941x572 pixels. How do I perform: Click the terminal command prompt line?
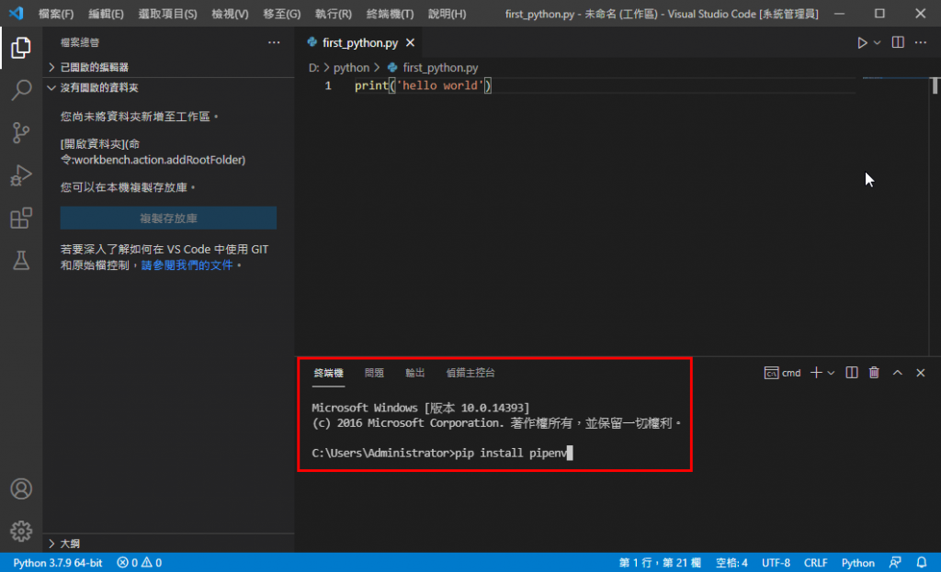[x=442, y=453]
